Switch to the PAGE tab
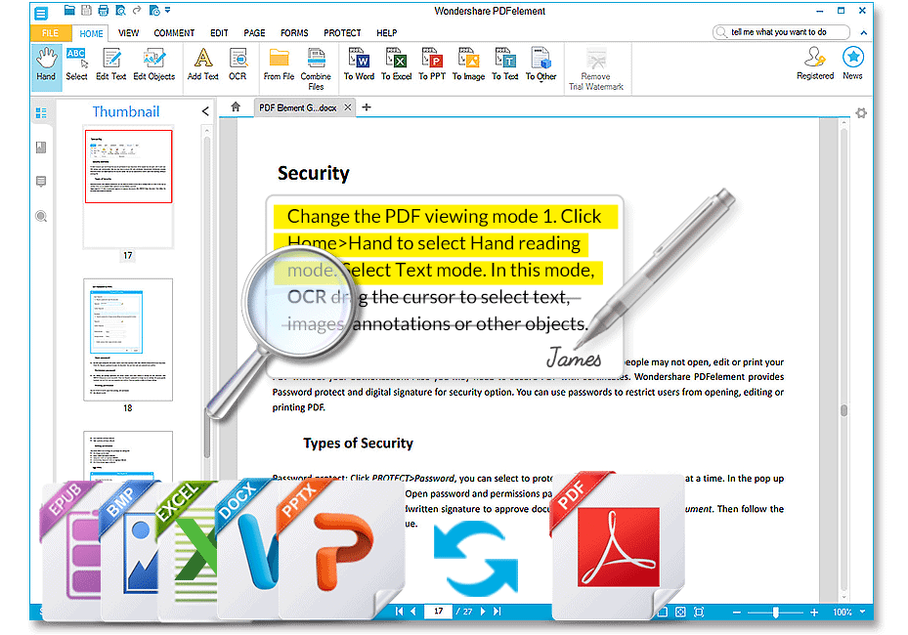Viewport: 908px width, 635px height. point(254,33)
